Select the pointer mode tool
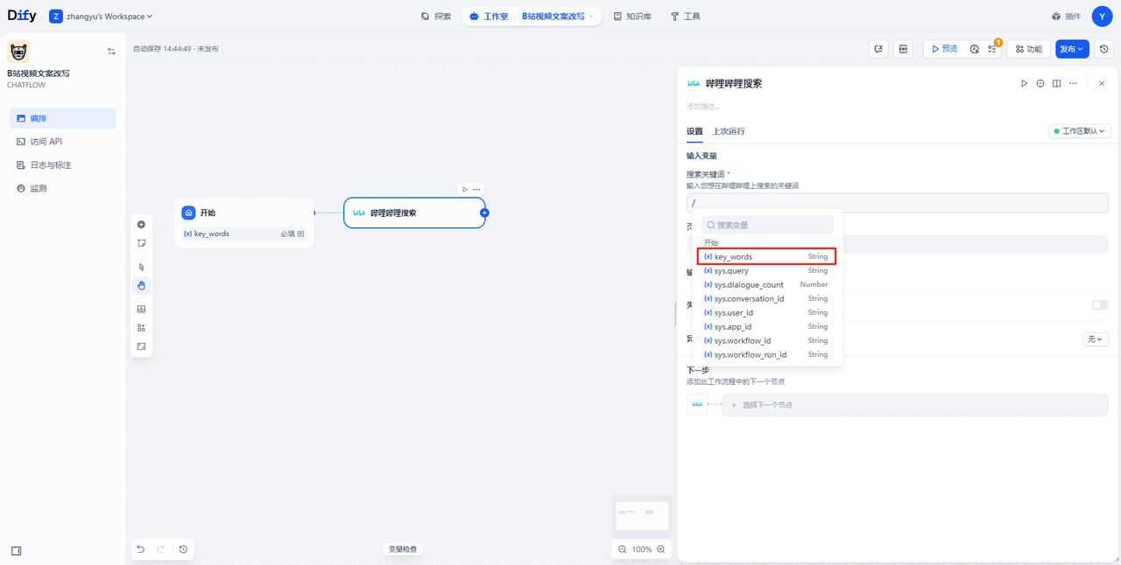Screen dimensions: 1121x565 click(x=141, y=267)
